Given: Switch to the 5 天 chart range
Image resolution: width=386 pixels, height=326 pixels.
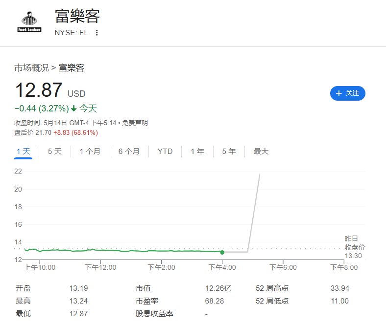Looking at the screenshot, I should (x=55, y=152).
